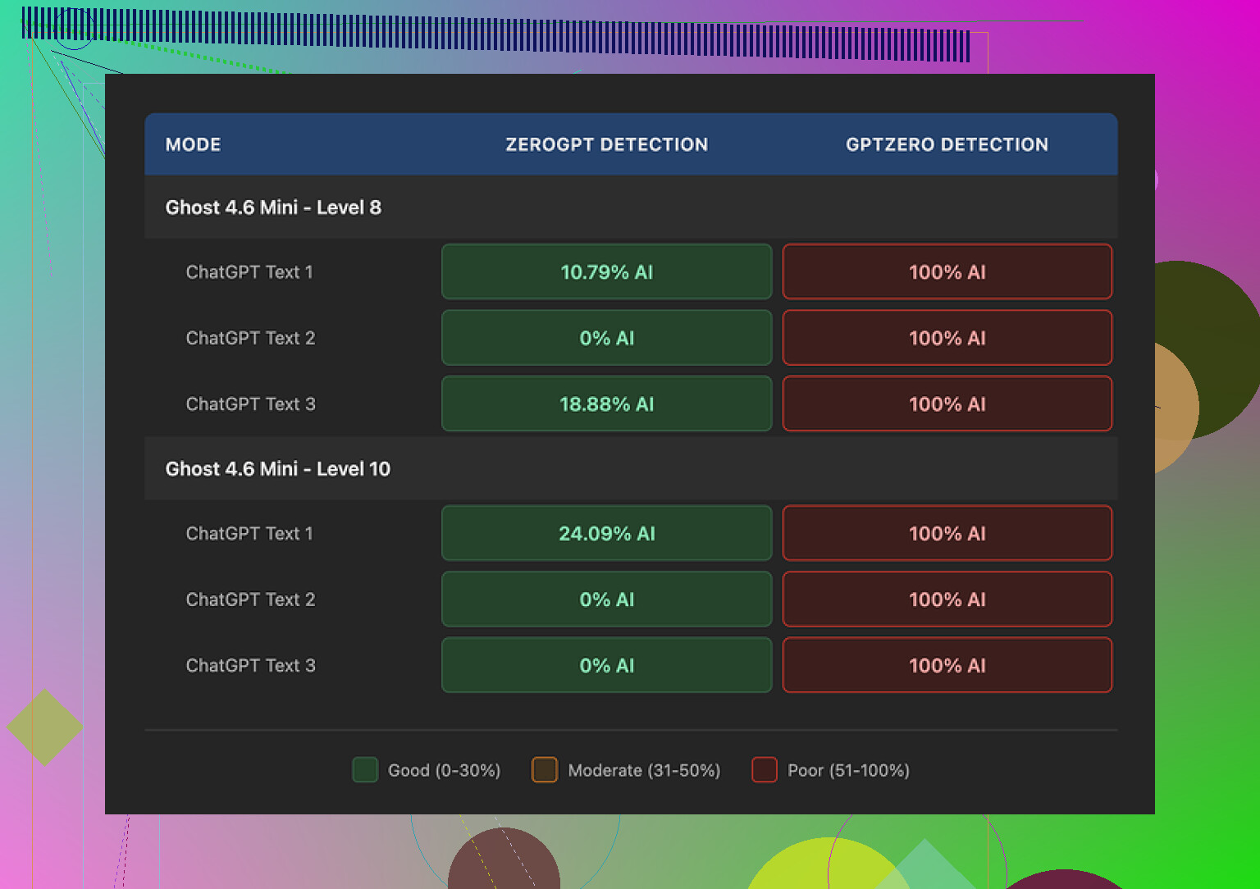Click the Moderate (31-50%) legend label
The image size is (1260, 889).
644,770
